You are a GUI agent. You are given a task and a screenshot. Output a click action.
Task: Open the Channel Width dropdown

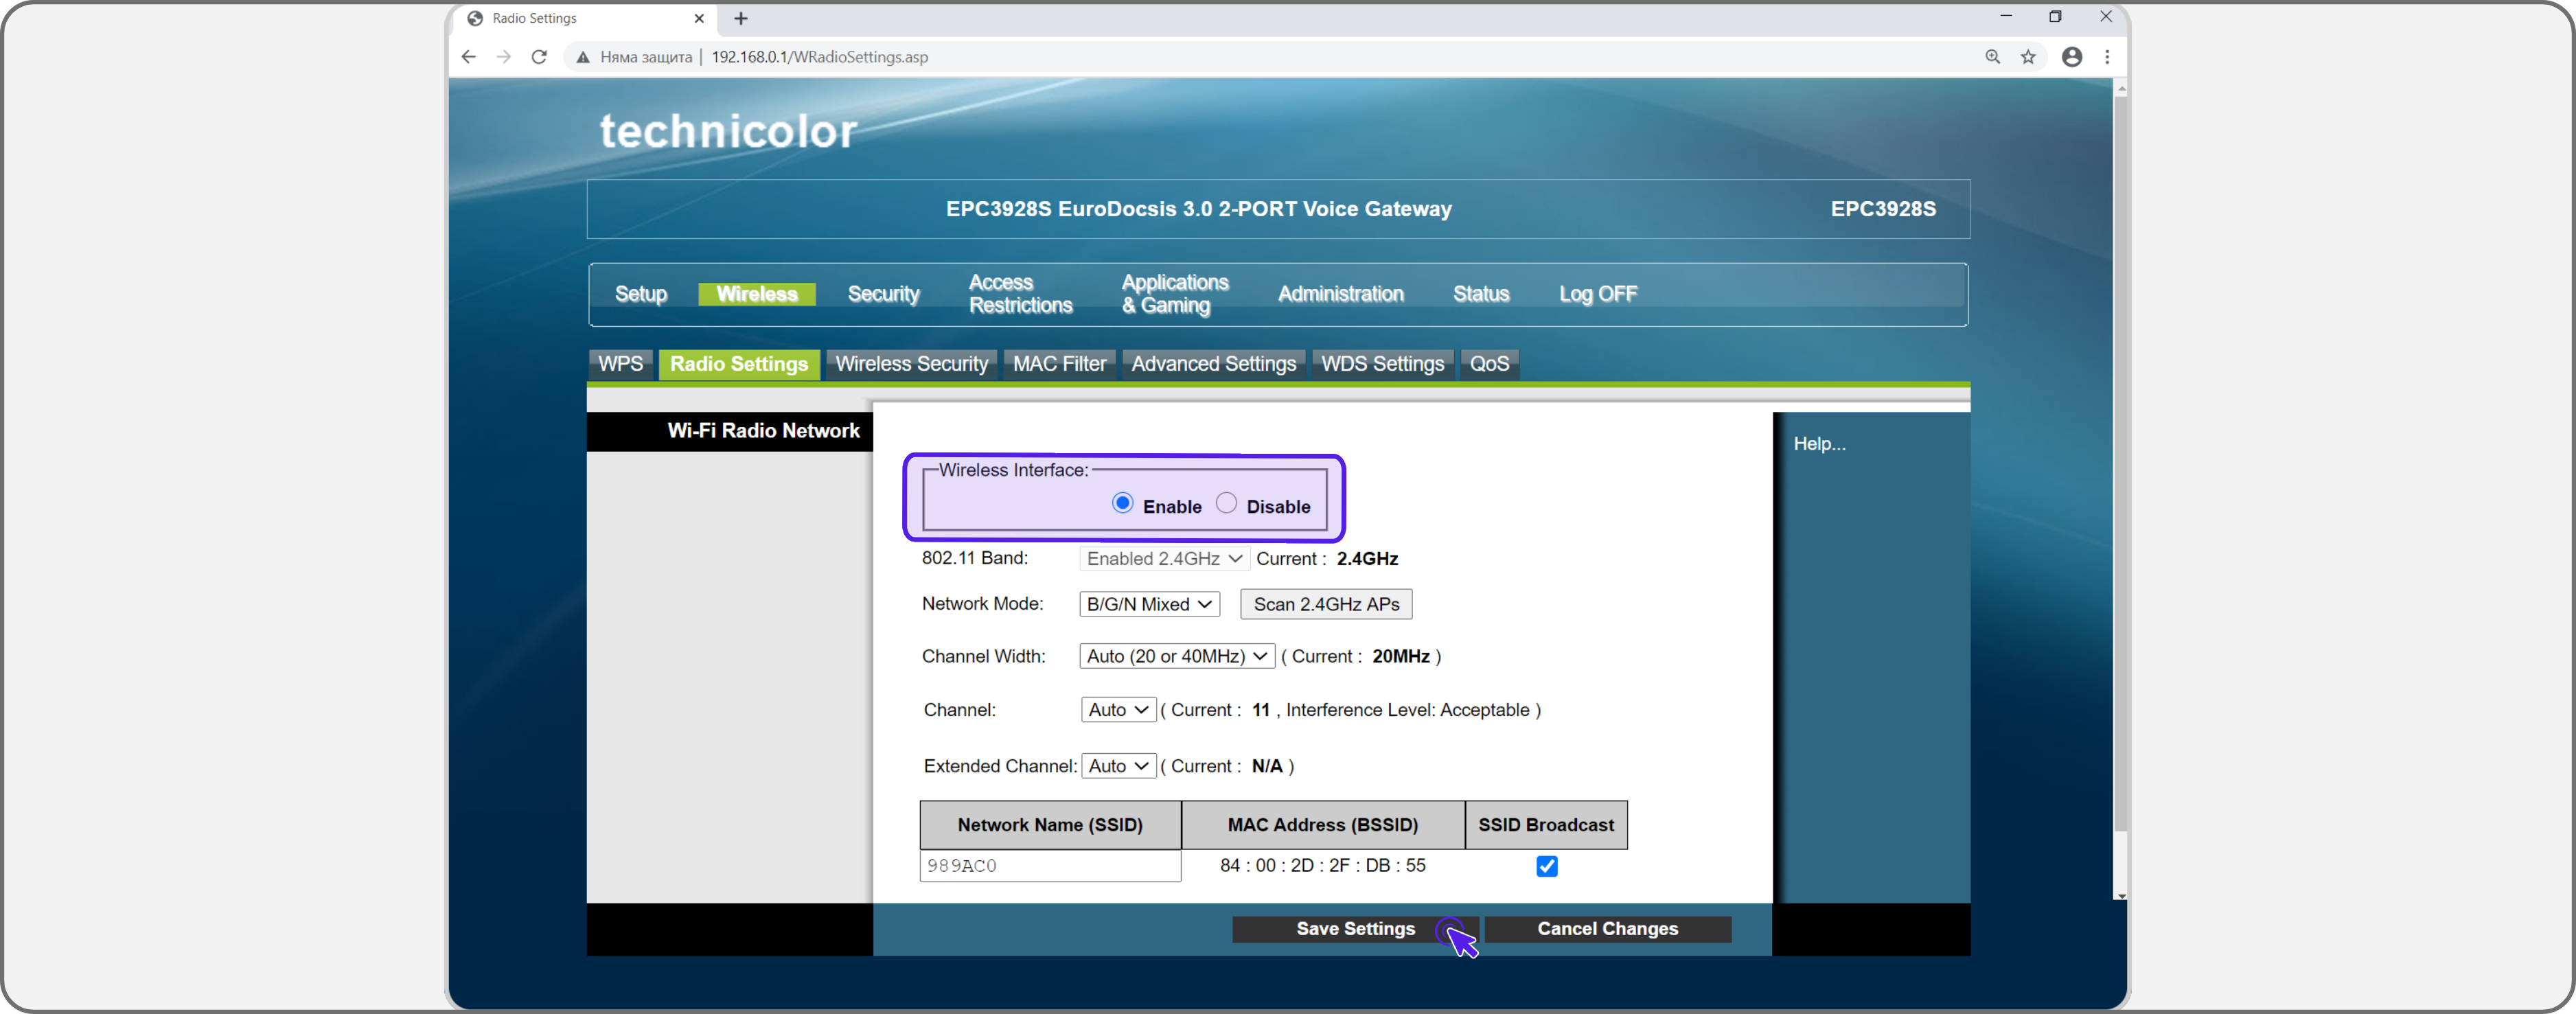coord(1176,656)
